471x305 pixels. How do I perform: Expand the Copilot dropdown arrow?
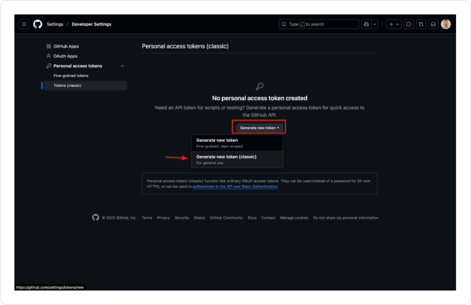point(375,24)
